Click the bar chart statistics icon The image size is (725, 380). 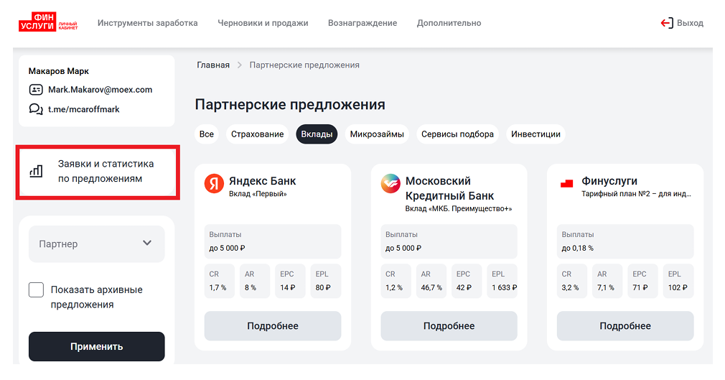pyautogui.click(x=35, y=171)
